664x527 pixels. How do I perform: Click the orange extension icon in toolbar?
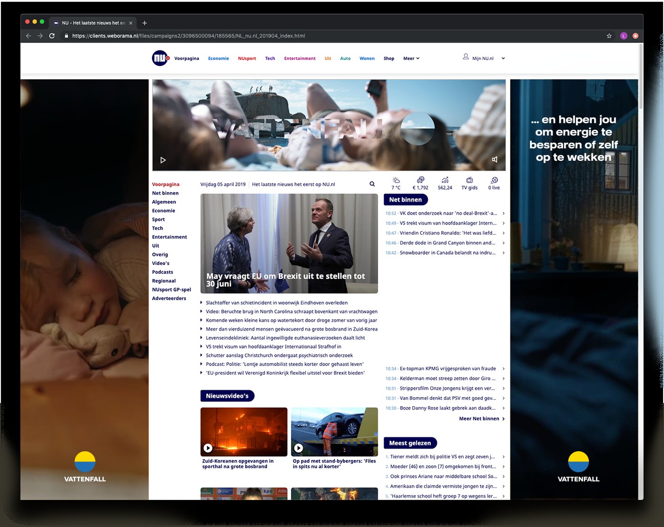pyautogui.click(x=635, y=36)
